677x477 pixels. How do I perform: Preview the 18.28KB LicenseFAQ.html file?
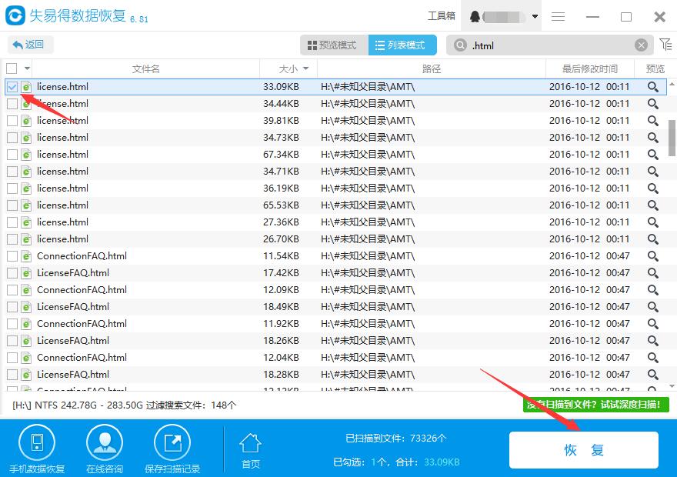point(653,375)
